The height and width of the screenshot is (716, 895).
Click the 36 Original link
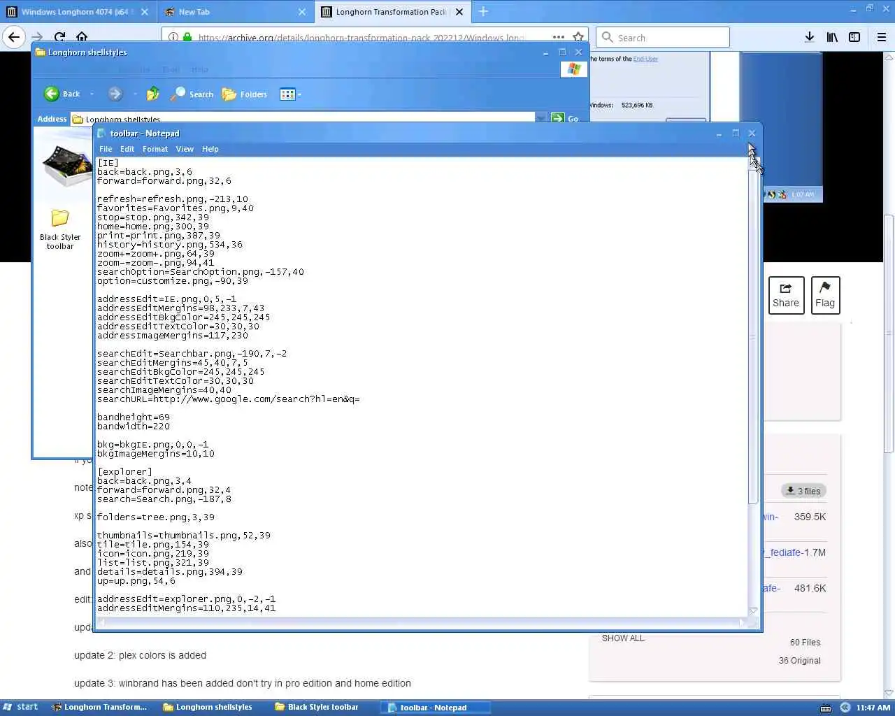click(x=800, y=660)
